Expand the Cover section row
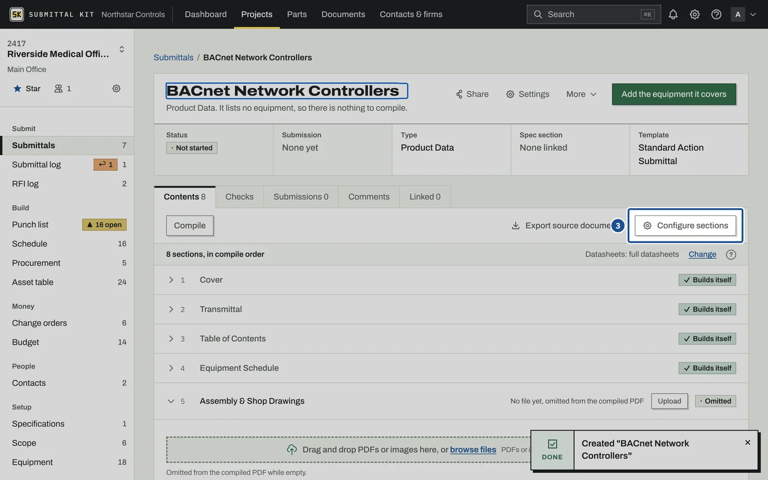This screenshot has height=480, width=768. (171, 280)
